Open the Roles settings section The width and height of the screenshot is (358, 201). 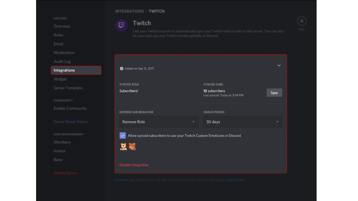(58, 35)
